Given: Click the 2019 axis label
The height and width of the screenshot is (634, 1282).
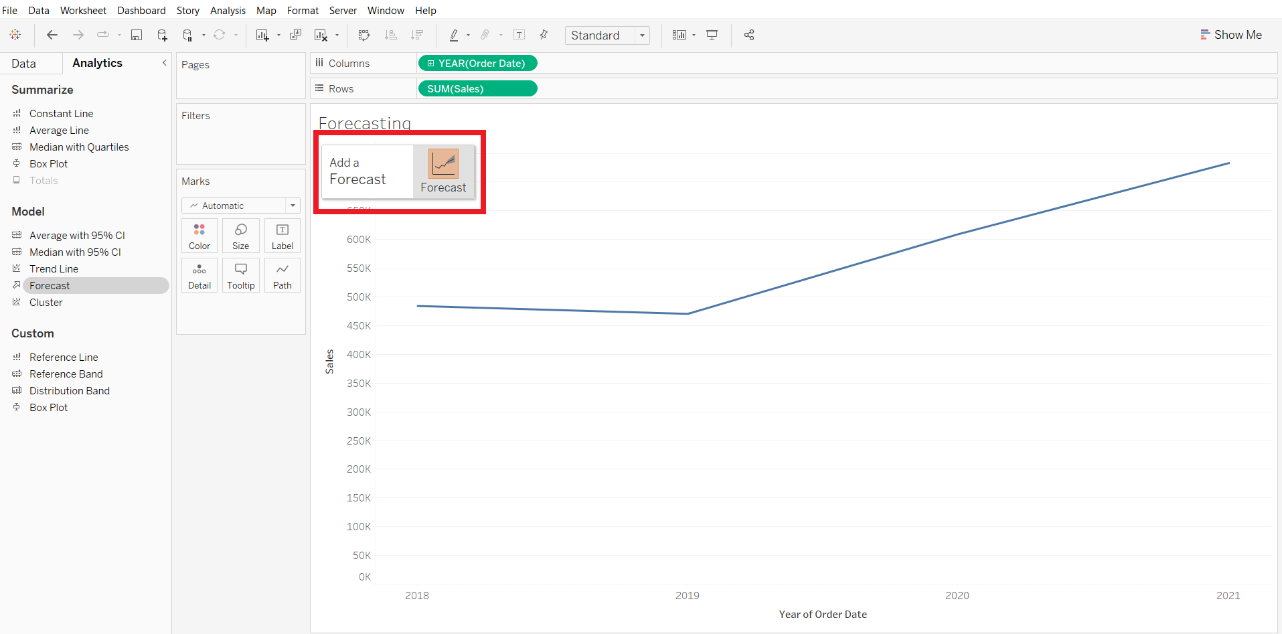Looking at the screenshot, I should (688, 596).
